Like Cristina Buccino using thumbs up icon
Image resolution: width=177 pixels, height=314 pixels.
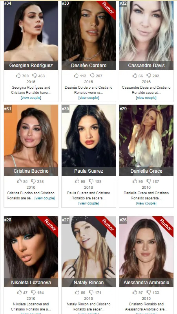[x=19, y=181]
